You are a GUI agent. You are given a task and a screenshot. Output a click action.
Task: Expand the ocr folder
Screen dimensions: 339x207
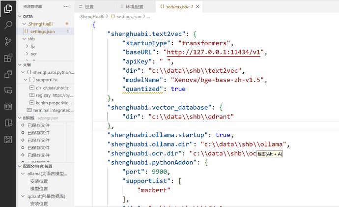coord(27,54)
